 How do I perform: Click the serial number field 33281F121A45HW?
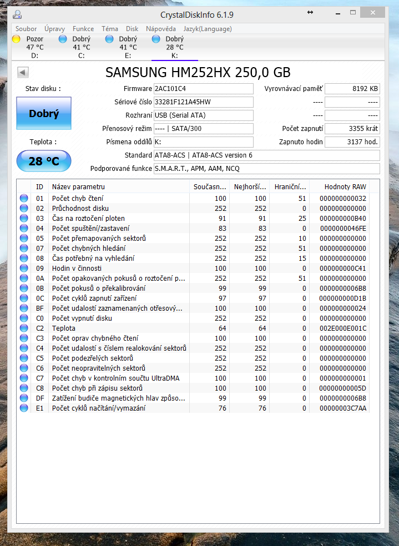pos(203,102)
